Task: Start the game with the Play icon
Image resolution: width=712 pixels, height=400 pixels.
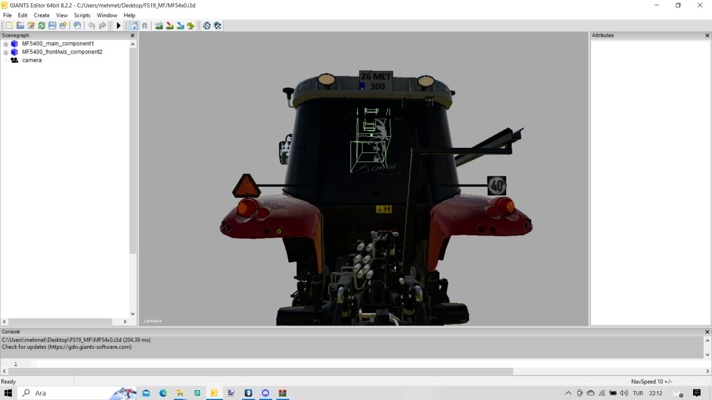Action: [x=118, y=26]
